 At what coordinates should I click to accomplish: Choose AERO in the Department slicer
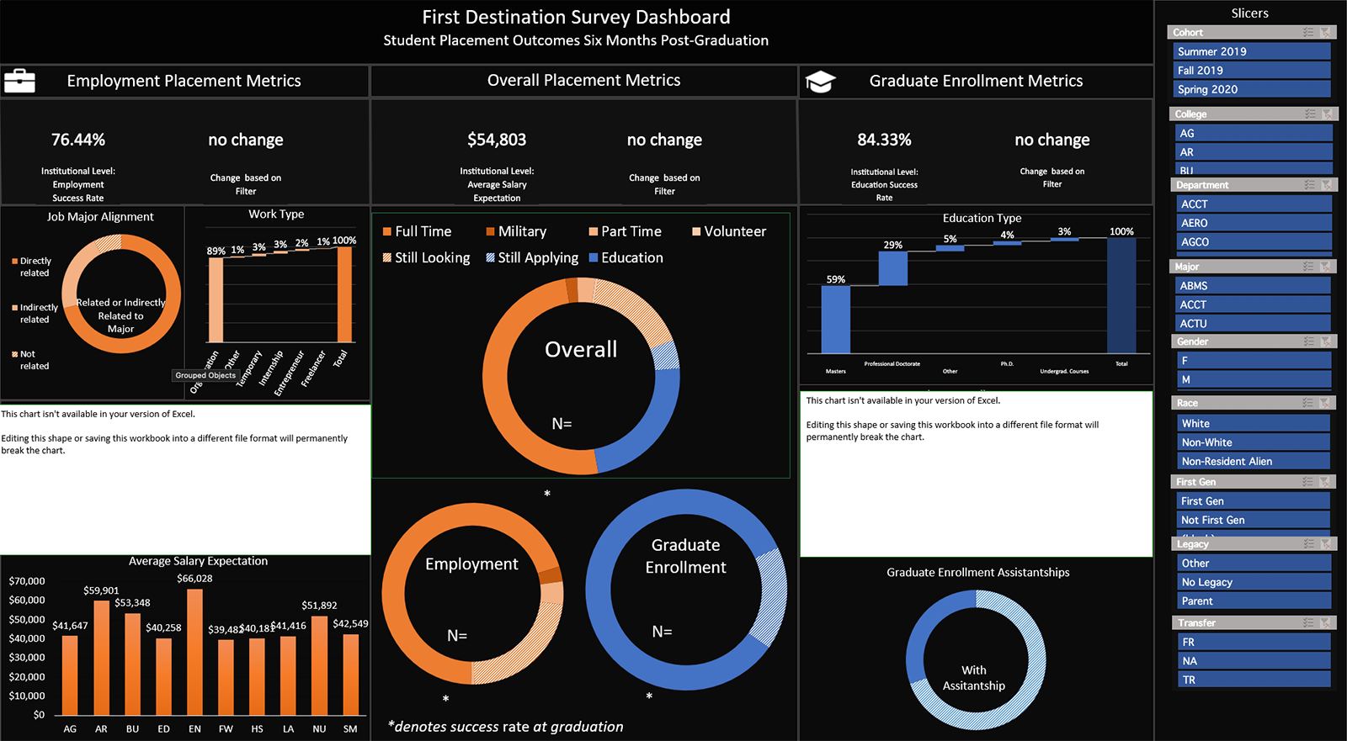1253,223
